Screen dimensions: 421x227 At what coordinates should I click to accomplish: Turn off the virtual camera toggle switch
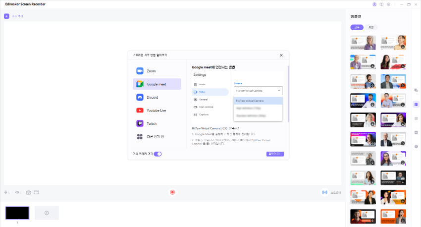click(x=158, y=154)
